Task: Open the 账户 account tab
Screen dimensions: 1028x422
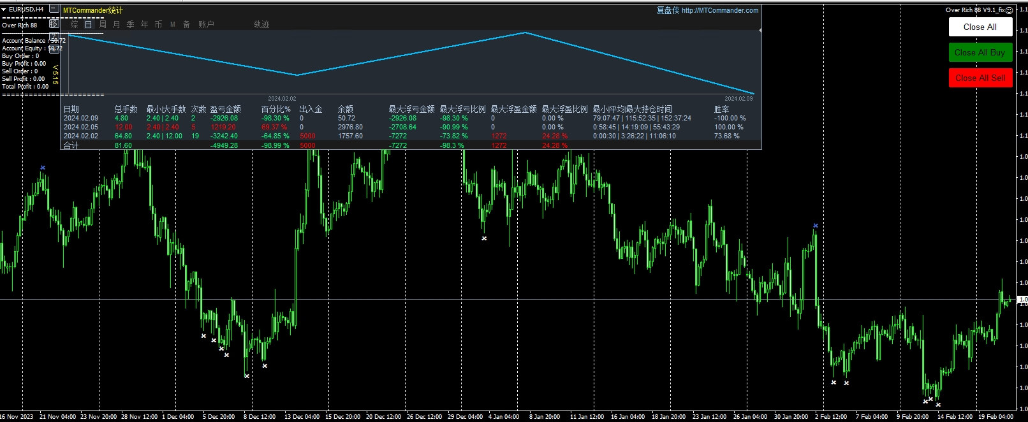Action: coord(206,24)
